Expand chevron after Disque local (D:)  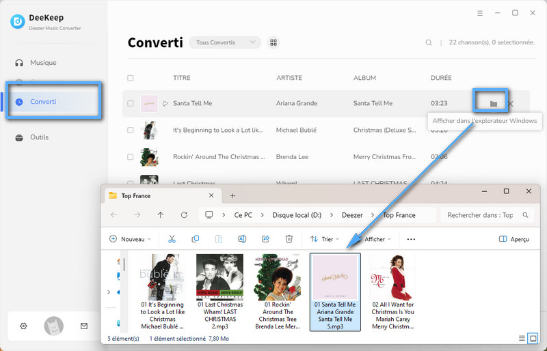332,215
